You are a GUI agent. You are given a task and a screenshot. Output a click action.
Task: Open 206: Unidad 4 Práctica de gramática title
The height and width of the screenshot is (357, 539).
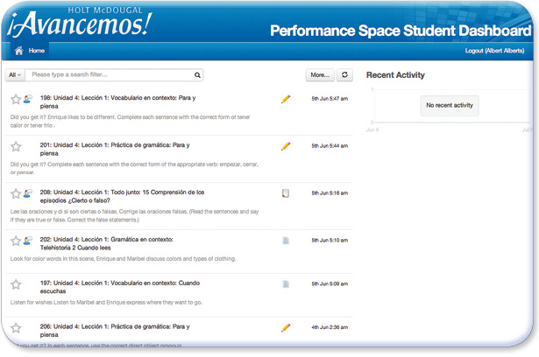pyautogui.click(x=115, y=331)
